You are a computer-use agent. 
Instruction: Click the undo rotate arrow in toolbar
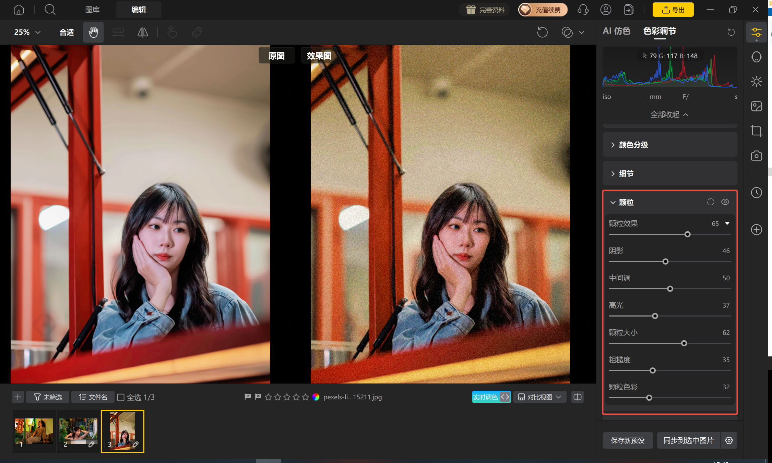tap(542, 32)
